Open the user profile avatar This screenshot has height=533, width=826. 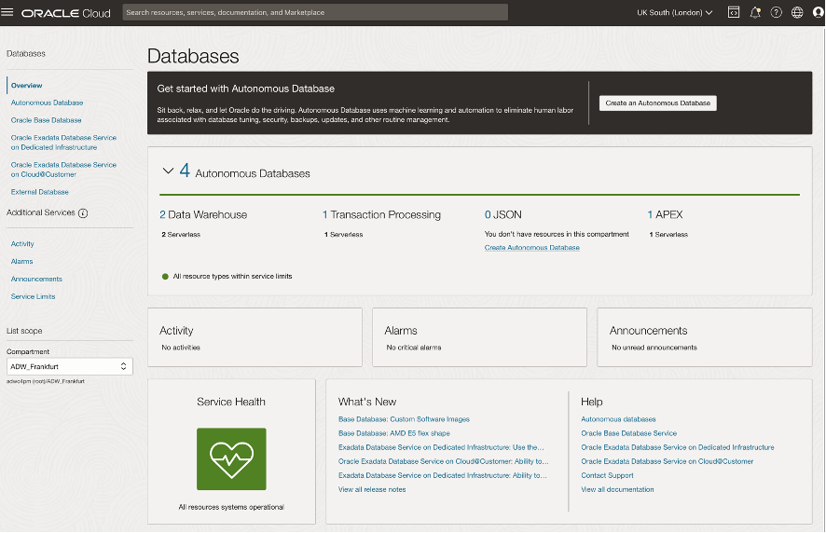pos(818,13)
